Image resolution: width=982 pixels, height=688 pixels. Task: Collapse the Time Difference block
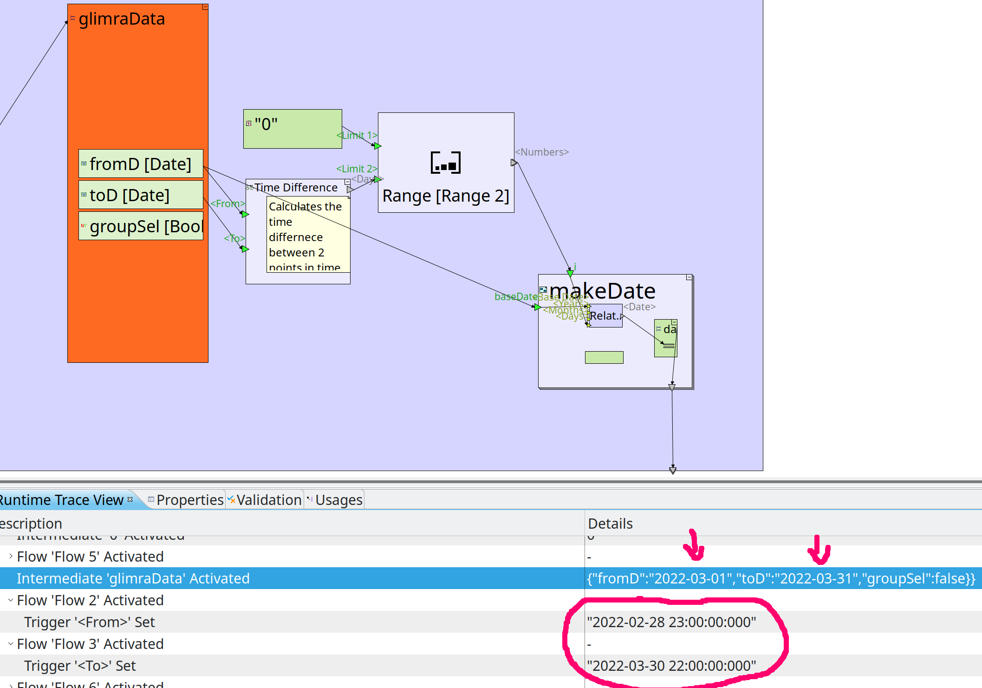point(347,182)
